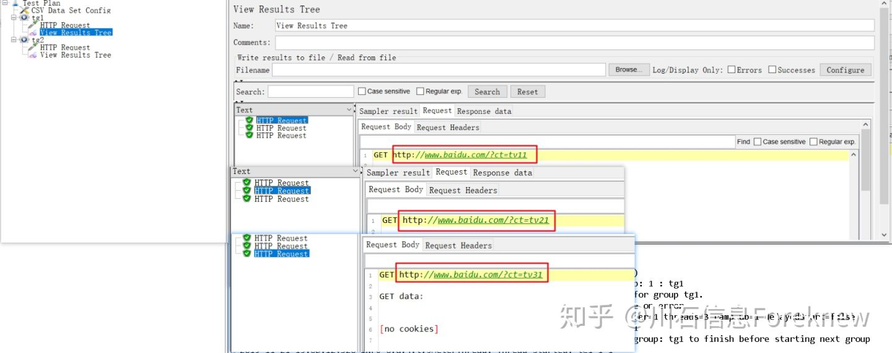This screenshot has height=353, width=892.
Task: Click the CSV Data Set Config icon
Action: coord(25,11)
